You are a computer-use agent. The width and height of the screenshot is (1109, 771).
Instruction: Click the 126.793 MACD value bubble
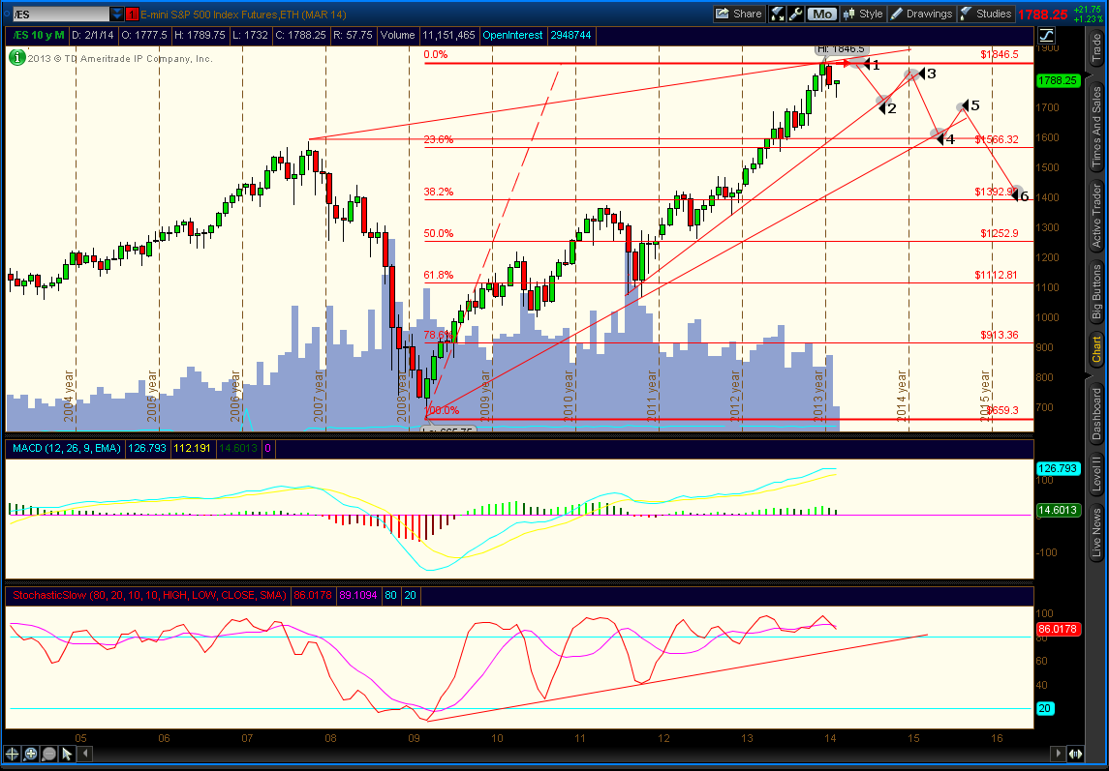pos(1058,468)
